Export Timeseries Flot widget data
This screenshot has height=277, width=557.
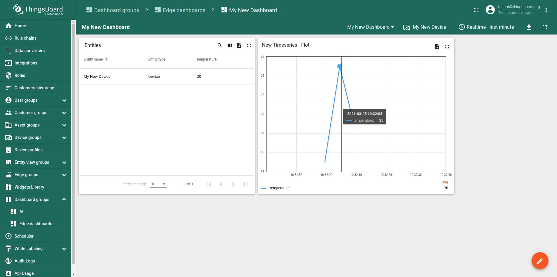pyautogui.click(x=437, y=47)
